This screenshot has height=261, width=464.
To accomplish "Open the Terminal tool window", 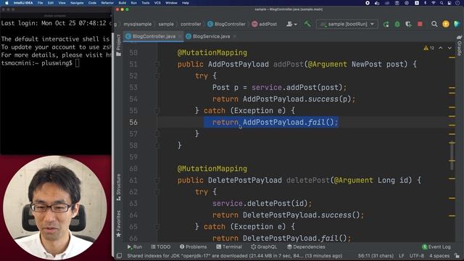I will coord(229,246).
